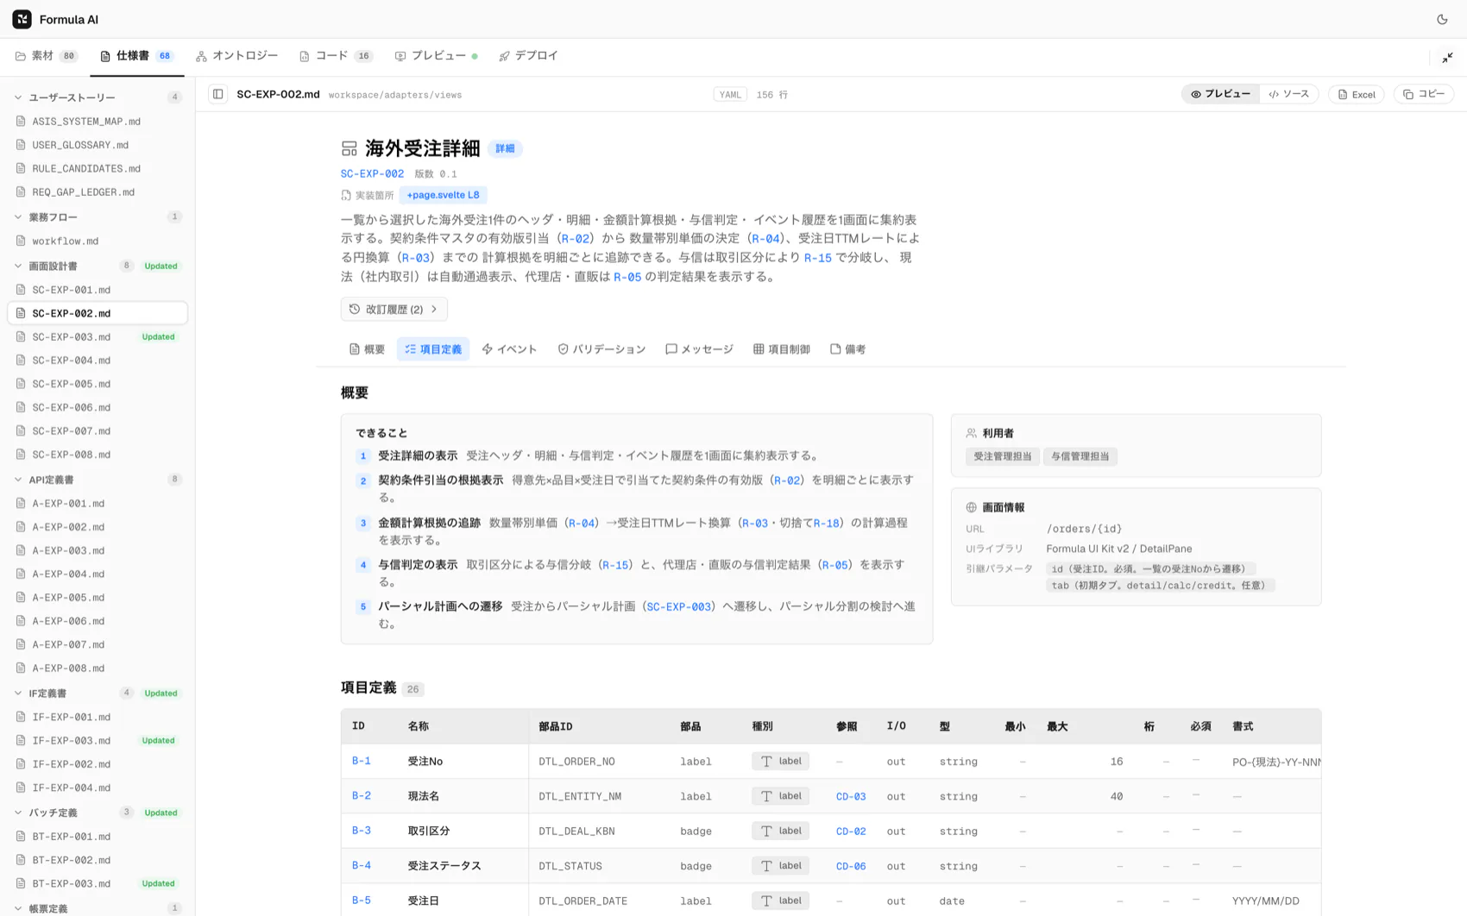Click 詳細 badge next to title
The image size is (1467, 916).
(505, 149)
